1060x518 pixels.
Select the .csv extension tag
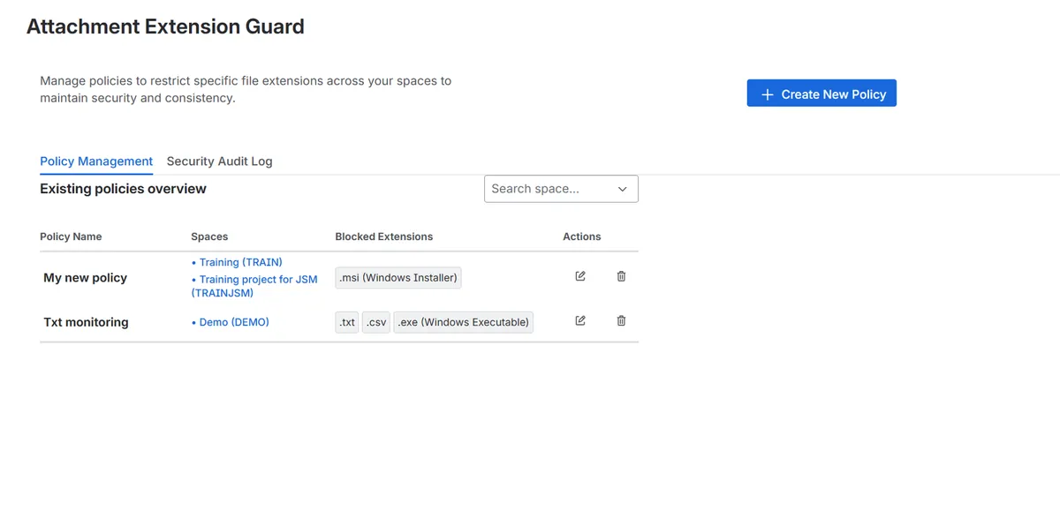pos(376,322)
